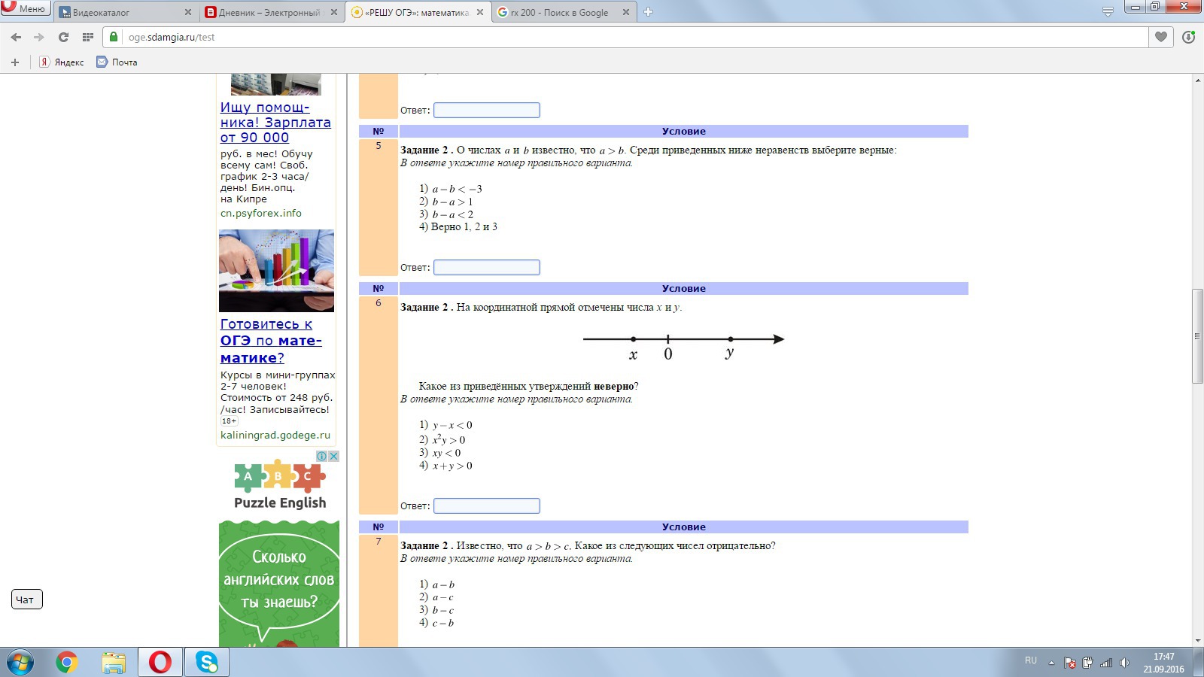Screen dimensions: 1204x677
Task: Open the RU language selector in tray
Action: point(1030,660)
